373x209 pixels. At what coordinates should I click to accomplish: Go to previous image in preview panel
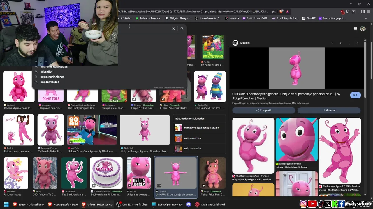click(332, 43)
